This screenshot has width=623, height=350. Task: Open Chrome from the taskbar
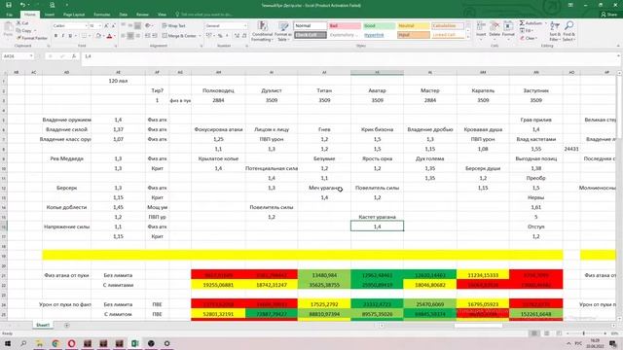(x=55, y=343)
